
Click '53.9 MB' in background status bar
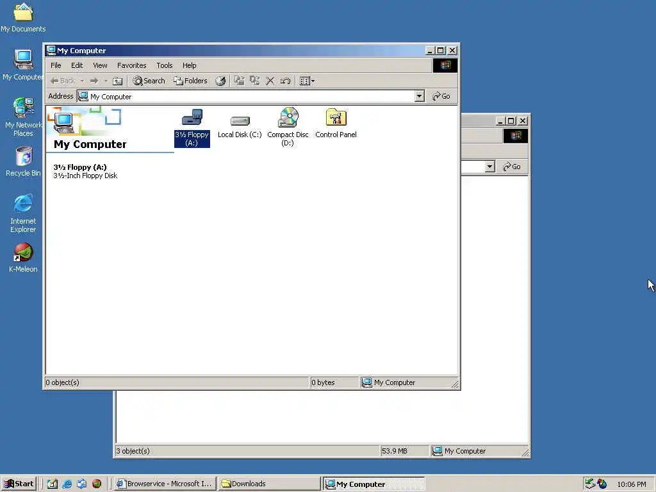pyautogui.click(x=394, y=451)
